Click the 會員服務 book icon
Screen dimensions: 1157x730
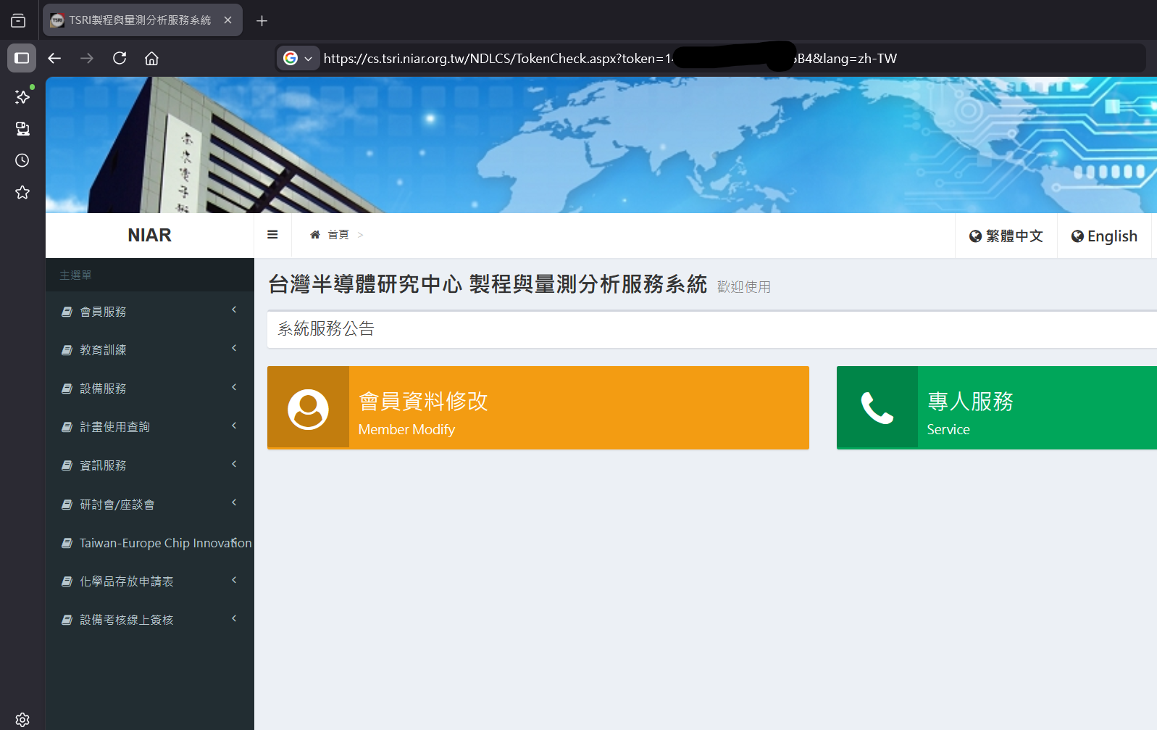pyautogui.click(x=67, y=312)
